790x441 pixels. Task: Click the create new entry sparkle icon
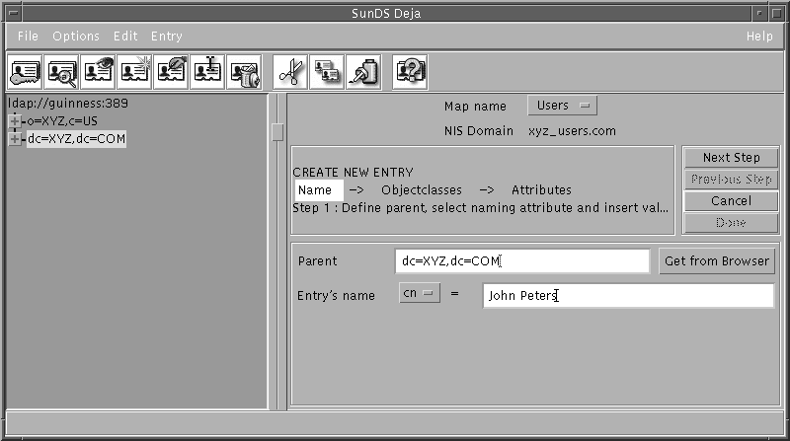pyautogui.click(x=134, y=72)
